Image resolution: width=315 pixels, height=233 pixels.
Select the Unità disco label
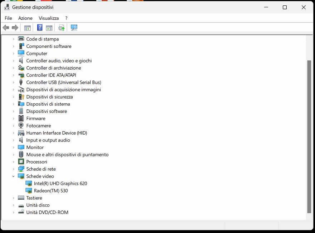38,205
